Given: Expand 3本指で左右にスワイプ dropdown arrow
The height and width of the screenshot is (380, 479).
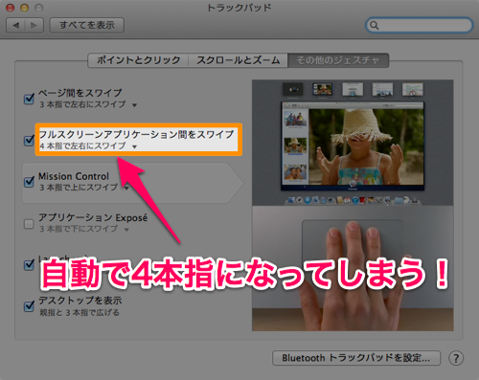Looking at the screenshot, I should pyautogui.click(x=134, y=105).
